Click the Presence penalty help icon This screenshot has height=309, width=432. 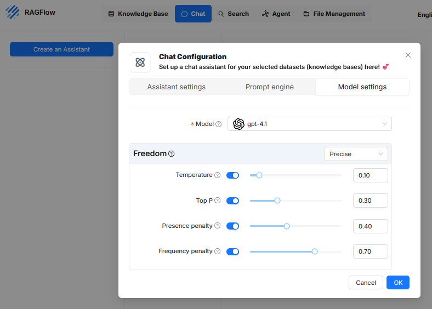pos(217,226)
